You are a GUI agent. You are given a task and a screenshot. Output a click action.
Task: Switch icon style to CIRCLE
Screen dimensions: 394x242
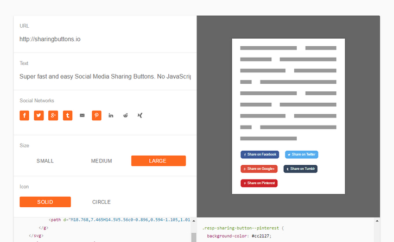[x=101, y=202]
